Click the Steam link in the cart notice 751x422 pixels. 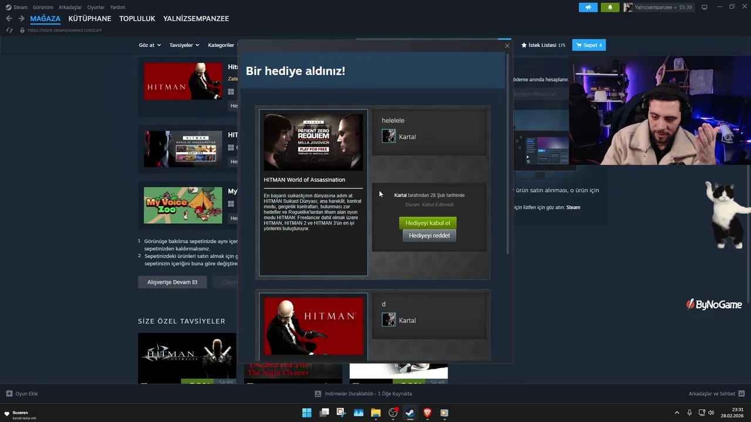[573, 207]
